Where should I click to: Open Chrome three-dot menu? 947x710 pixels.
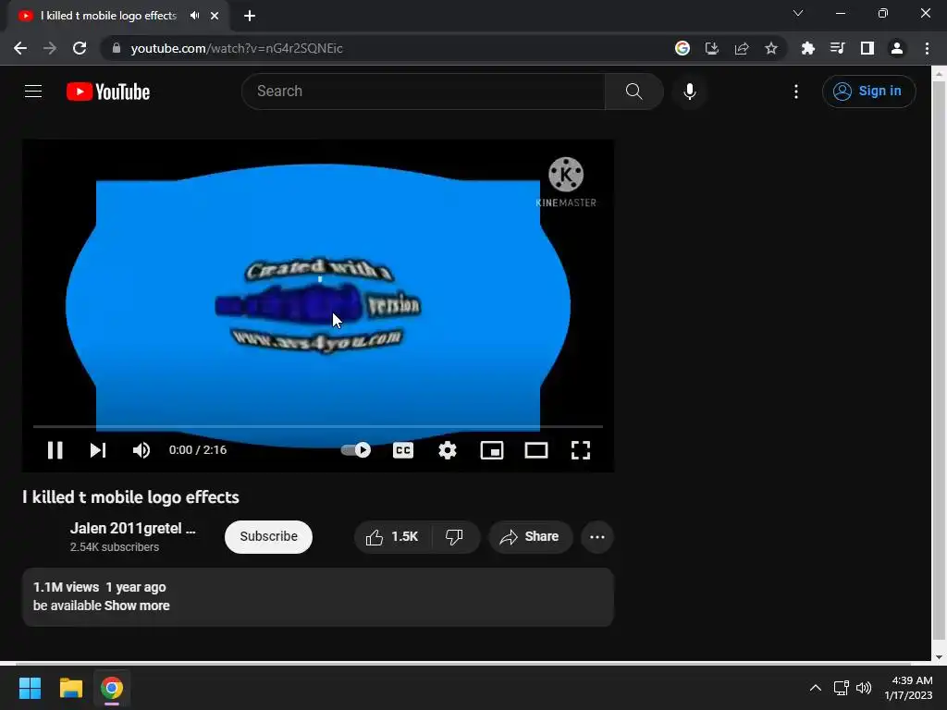[927, 48]
